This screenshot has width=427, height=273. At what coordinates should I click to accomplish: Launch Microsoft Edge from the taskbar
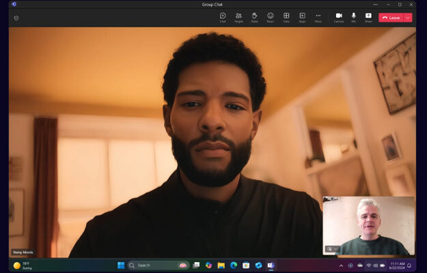pos(234,265)
